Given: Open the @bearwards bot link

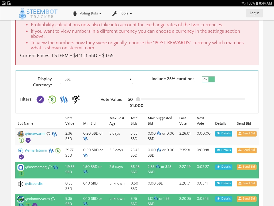Looking at the screenshot, I should [35, 134].
